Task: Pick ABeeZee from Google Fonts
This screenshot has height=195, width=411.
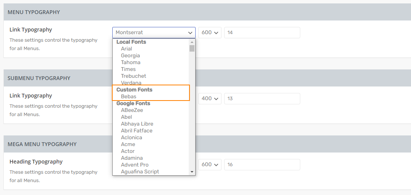Action: point(132,110)
